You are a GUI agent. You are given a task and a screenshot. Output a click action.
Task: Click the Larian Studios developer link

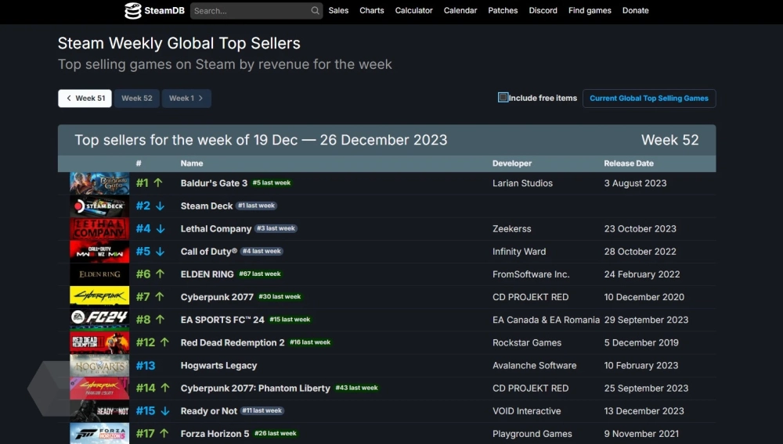[522, 183]
